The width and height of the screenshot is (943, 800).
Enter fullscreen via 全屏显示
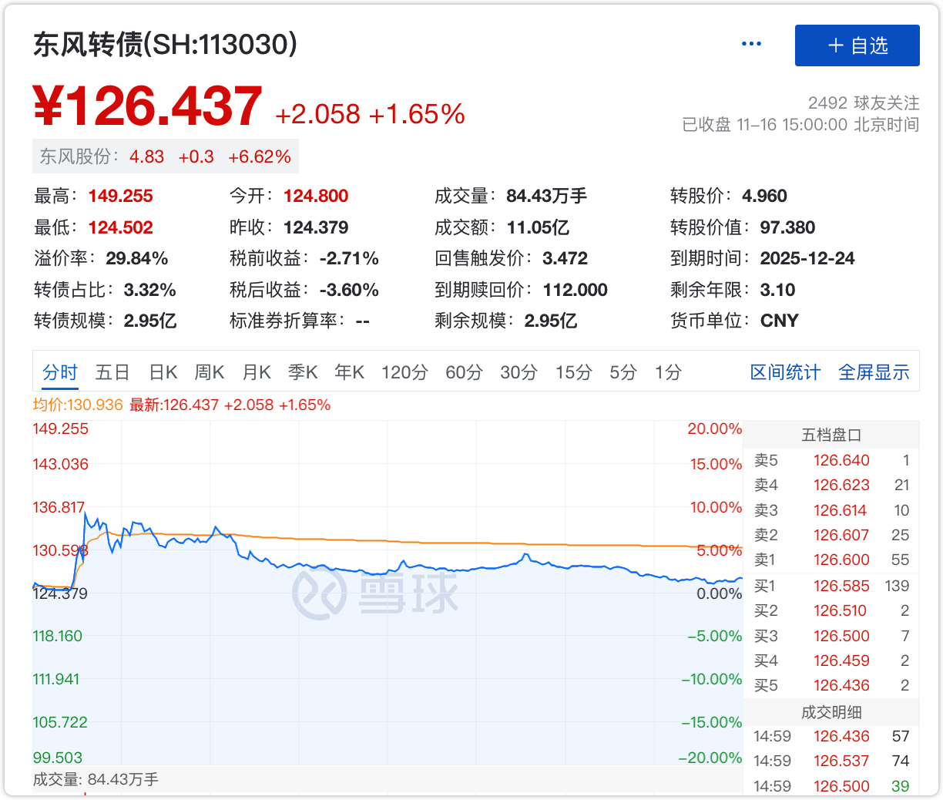(874, 373)
